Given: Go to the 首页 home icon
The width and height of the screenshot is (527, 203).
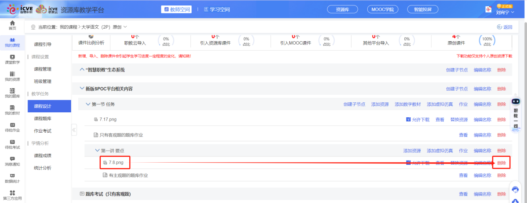Looking at the screenshot, I should (x=12, y=25).
